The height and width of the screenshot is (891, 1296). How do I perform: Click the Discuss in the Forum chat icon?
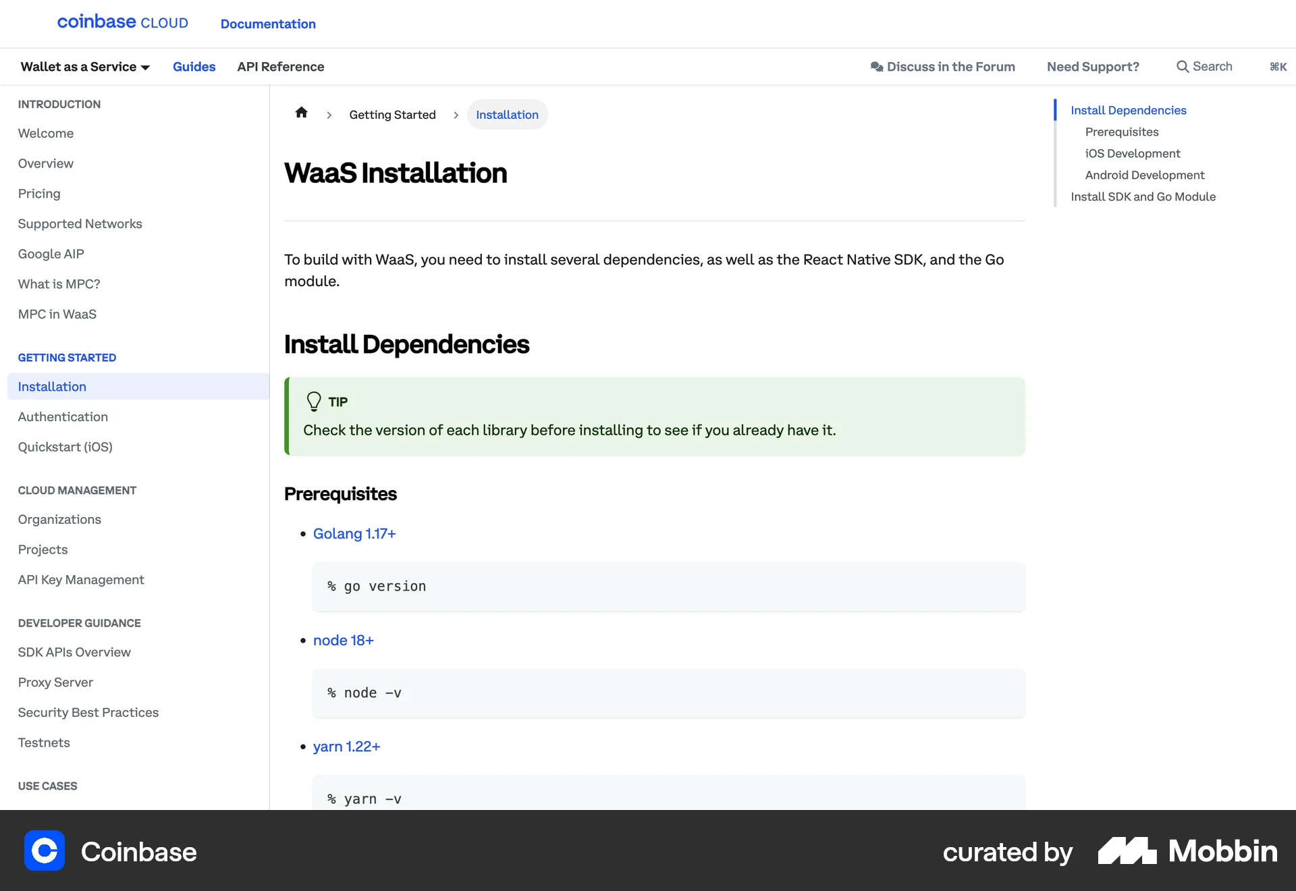click(878, 66)
